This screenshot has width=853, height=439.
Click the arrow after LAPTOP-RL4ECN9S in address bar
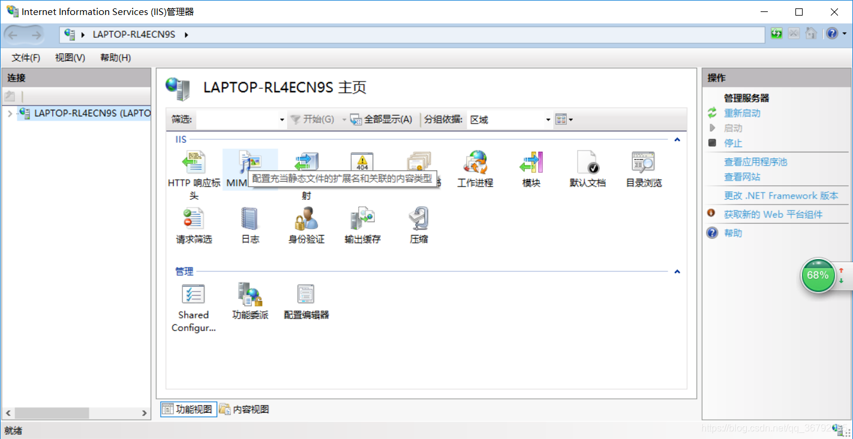click(186, 35)
